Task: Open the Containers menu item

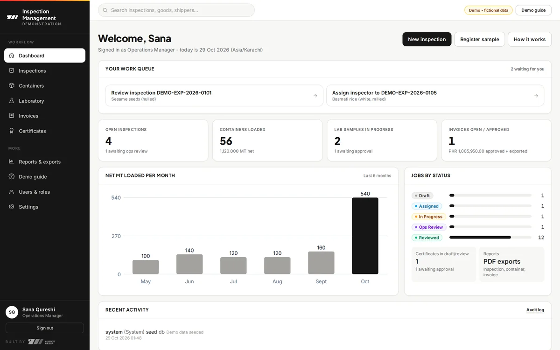Action: point(45,85)
